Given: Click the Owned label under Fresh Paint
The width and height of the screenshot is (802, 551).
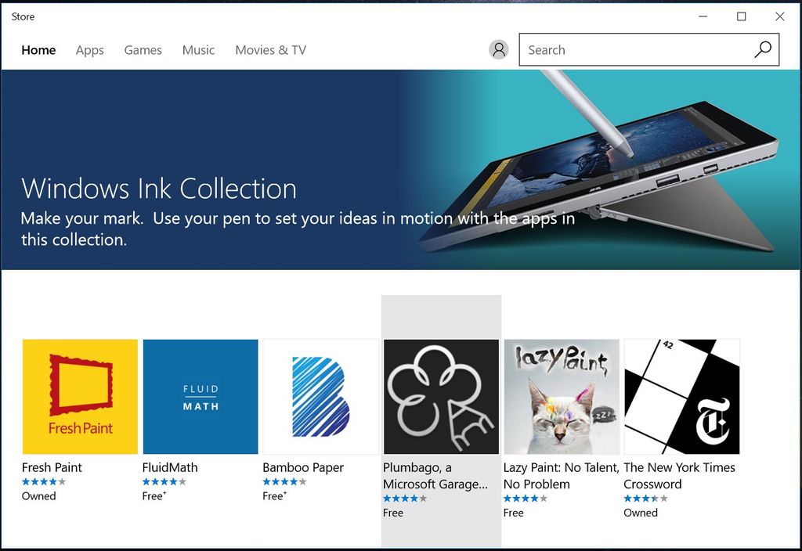Looking at the screenshot, I should coord(38,495).
